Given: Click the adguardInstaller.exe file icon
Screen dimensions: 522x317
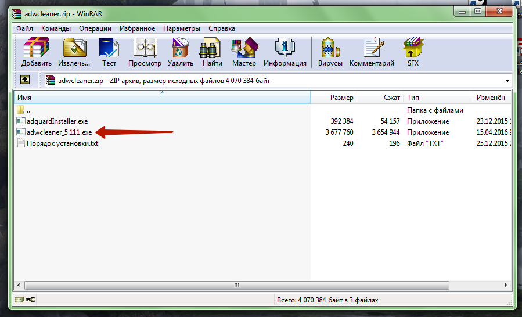Looking at the screenshot, I should point(21,121).
